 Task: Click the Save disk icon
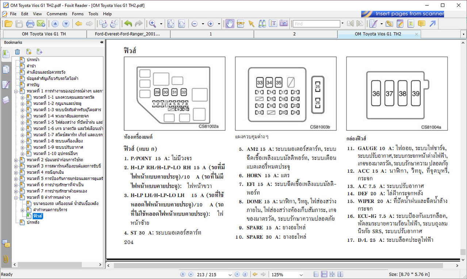[x=19, y=24]
